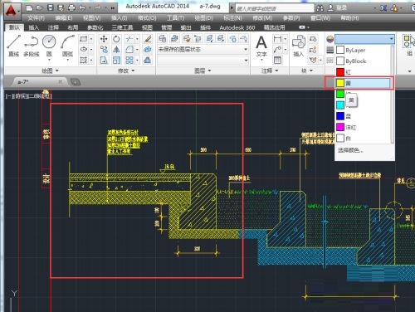Click Select Color (选择颜色...) link
The image size is (415, 312).
pos(350,150)
